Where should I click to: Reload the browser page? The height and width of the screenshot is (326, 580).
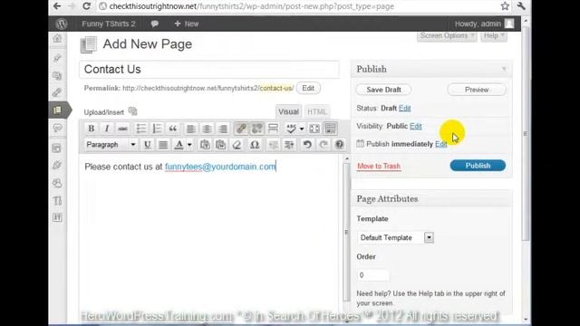[86, 6]
